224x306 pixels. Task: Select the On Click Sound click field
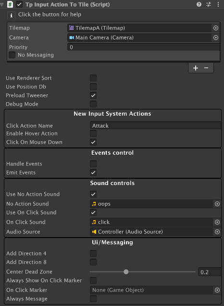(152, 222)
